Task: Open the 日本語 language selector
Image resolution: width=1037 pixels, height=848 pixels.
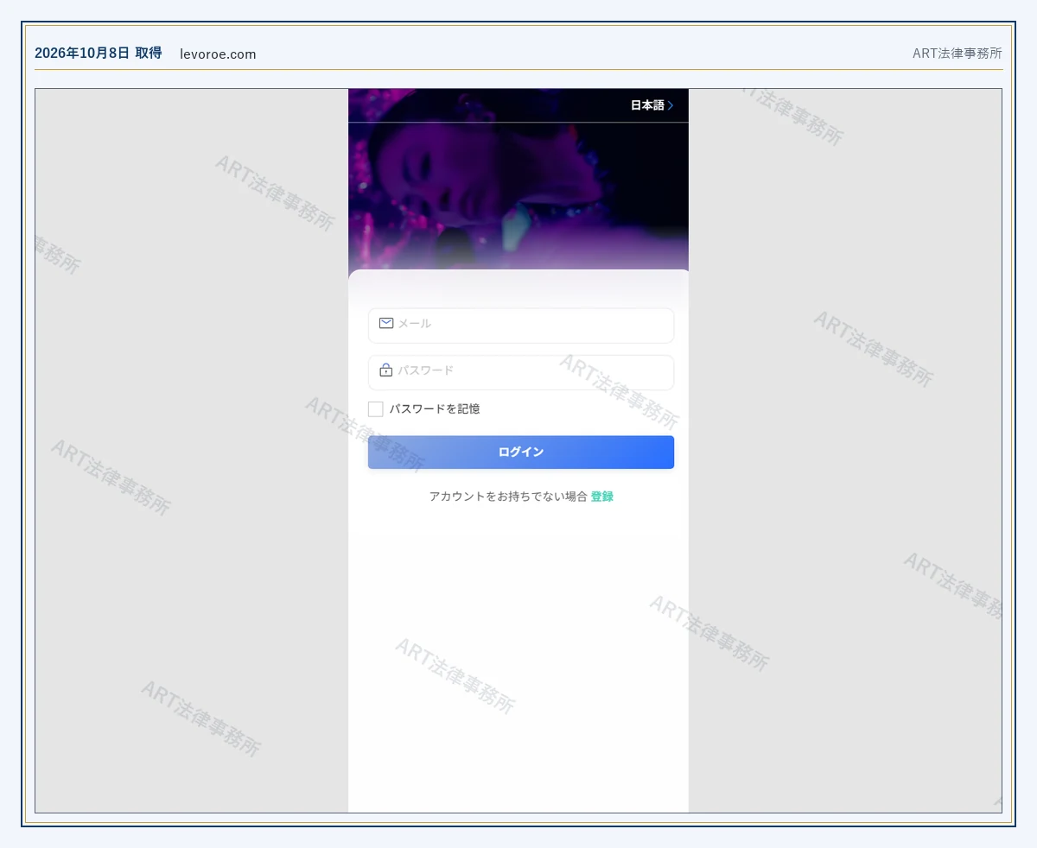Action: (652, 105)
